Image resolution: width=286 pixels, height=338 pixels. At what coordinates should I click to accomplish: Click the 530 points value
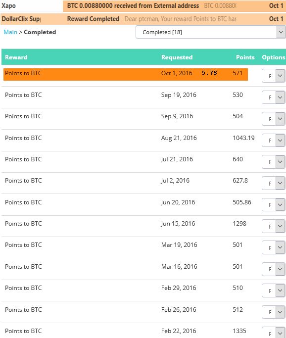238,95
